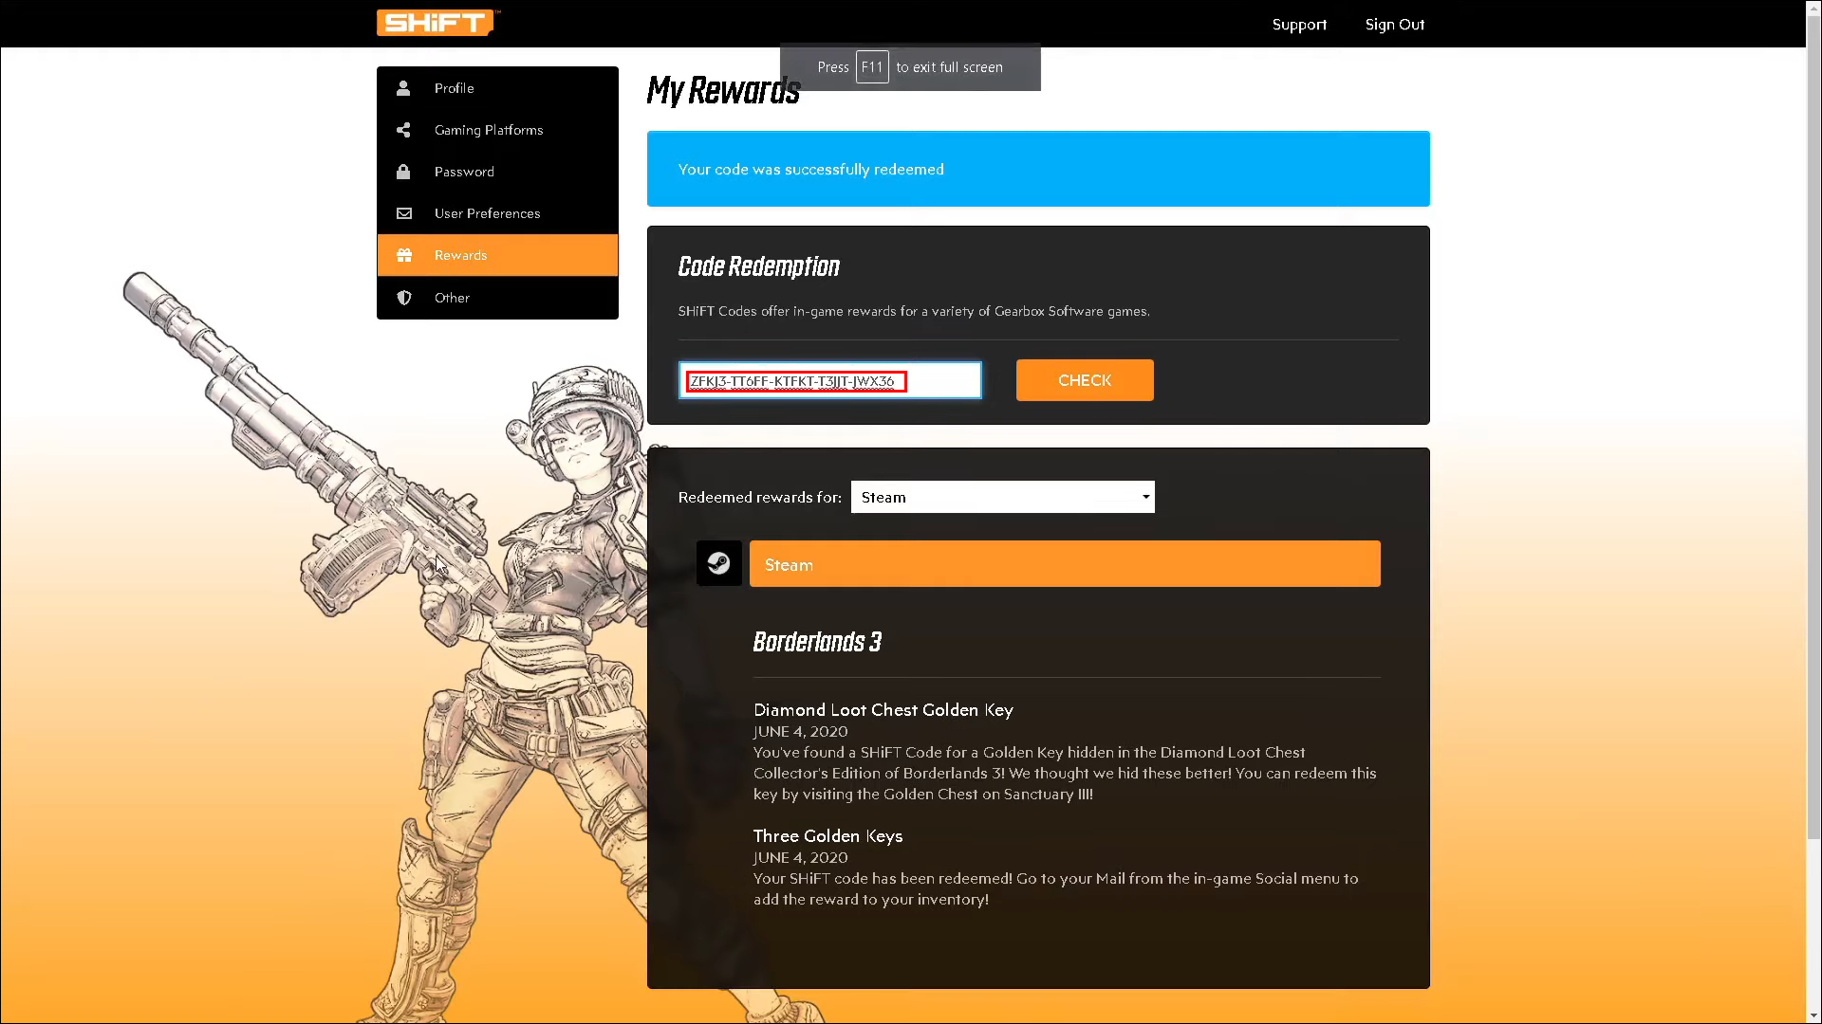The height and width of the screenshot is (1024, 1822).
Task: Click the User Preferences toggle icon
Action: pyautogui.click(x=403, y=212)
